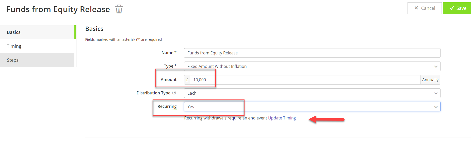The width and height of the screenshot is (471, 143).
Task: Switch to the Timing sidebar tab
Action: pos(37,46)
